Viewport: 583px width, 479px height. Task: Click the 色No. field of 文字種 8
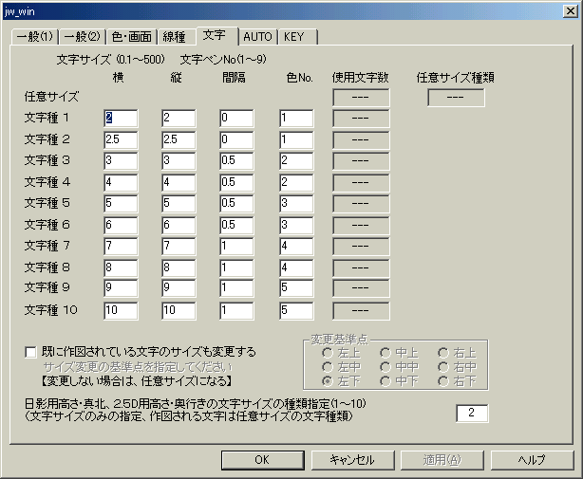296,268
